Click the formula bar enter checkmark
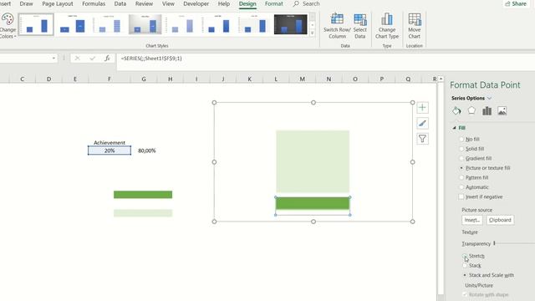Screen dimensions: 535x301 pos(92,59)
